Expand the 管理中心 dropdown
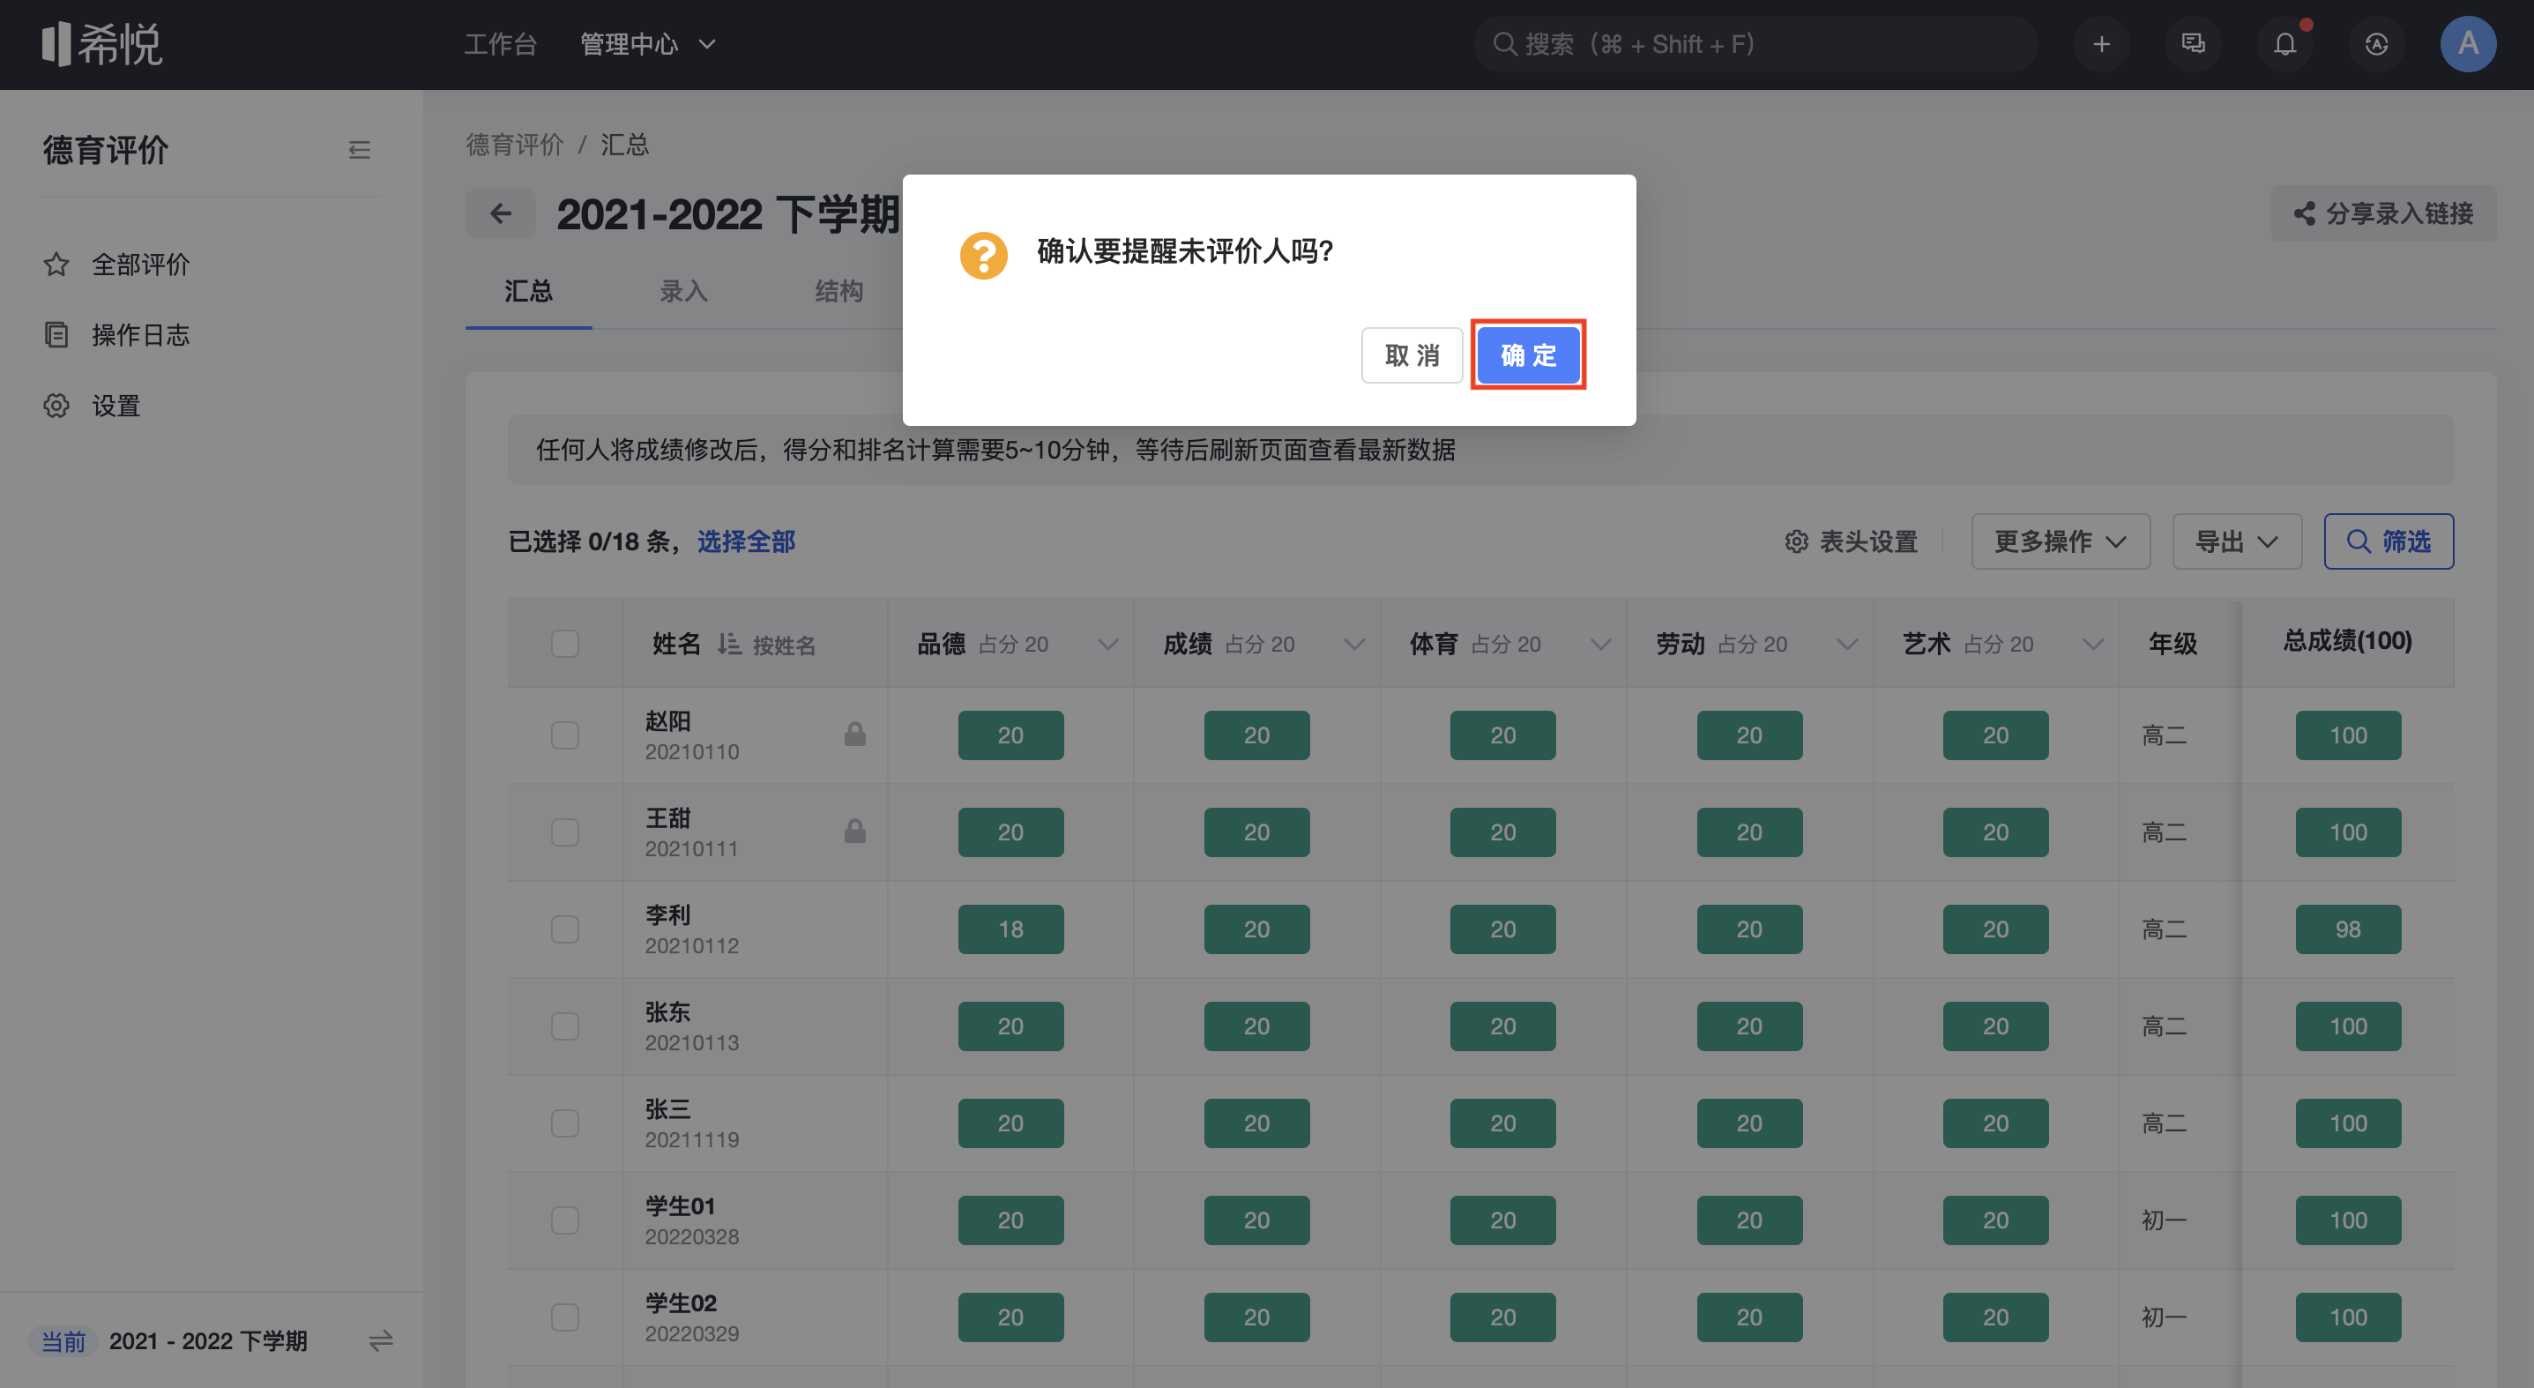Viewport: 2534px width, 1388px height. (648, 44)
